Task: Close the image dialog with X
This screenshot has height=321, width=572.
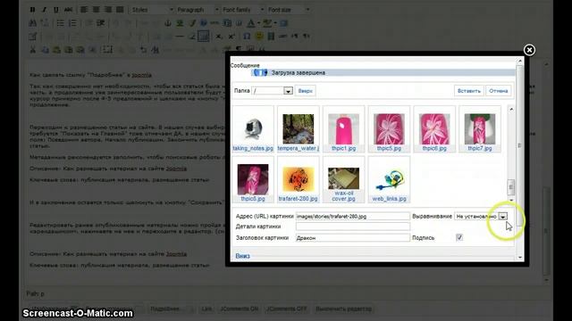Action: click(x=529, y=50)
